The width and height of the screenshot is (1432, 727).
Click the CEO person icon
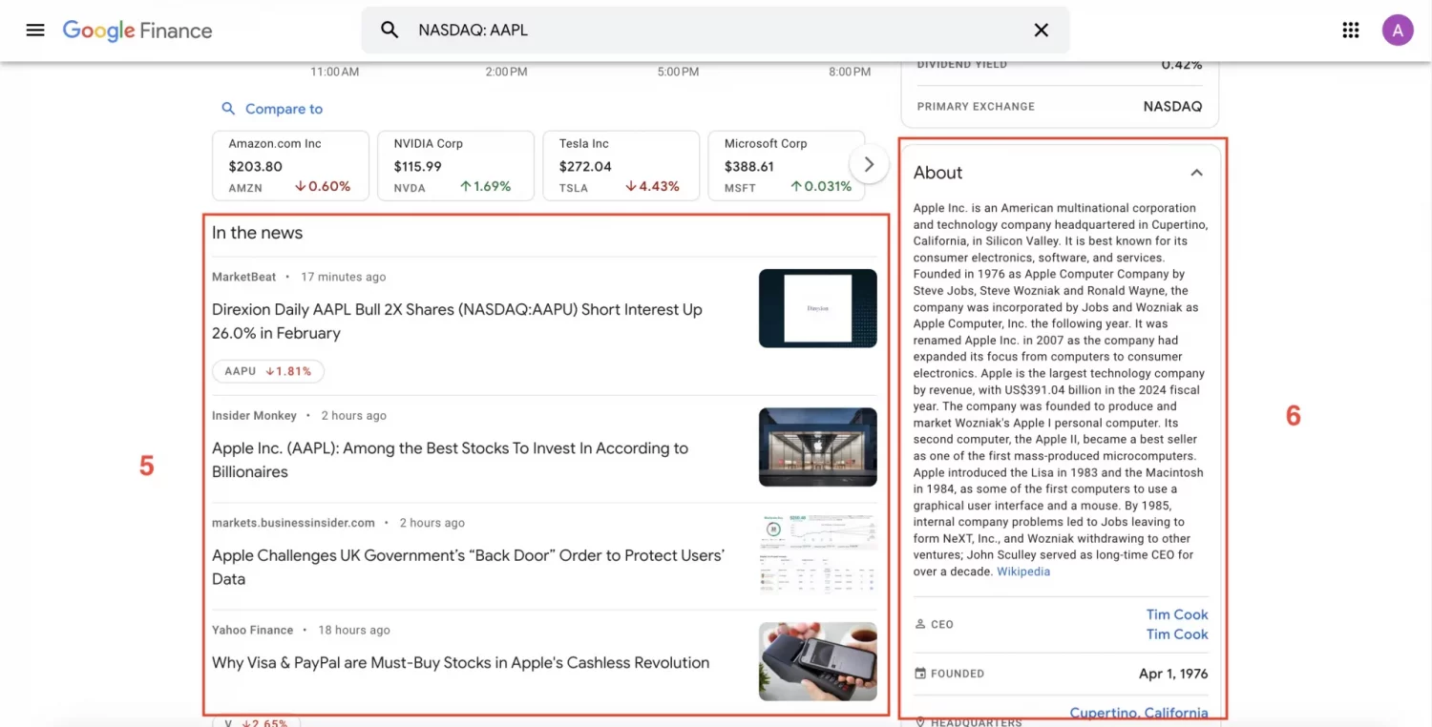point(920,624)
